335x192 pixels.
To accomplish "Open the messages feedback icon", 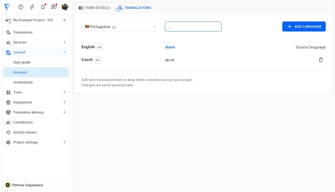I will click(54, 7).
